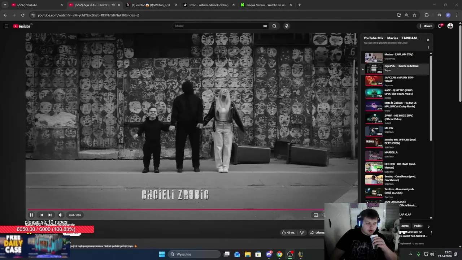Click the URL address bar
Screen dimensions: 462x260
coord(213,15)
